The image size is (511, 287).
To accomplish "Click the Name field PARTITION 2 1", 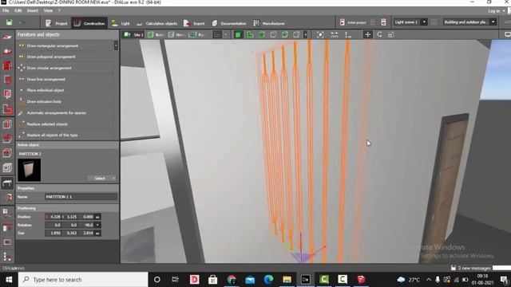I will click(x=81, y=197).
